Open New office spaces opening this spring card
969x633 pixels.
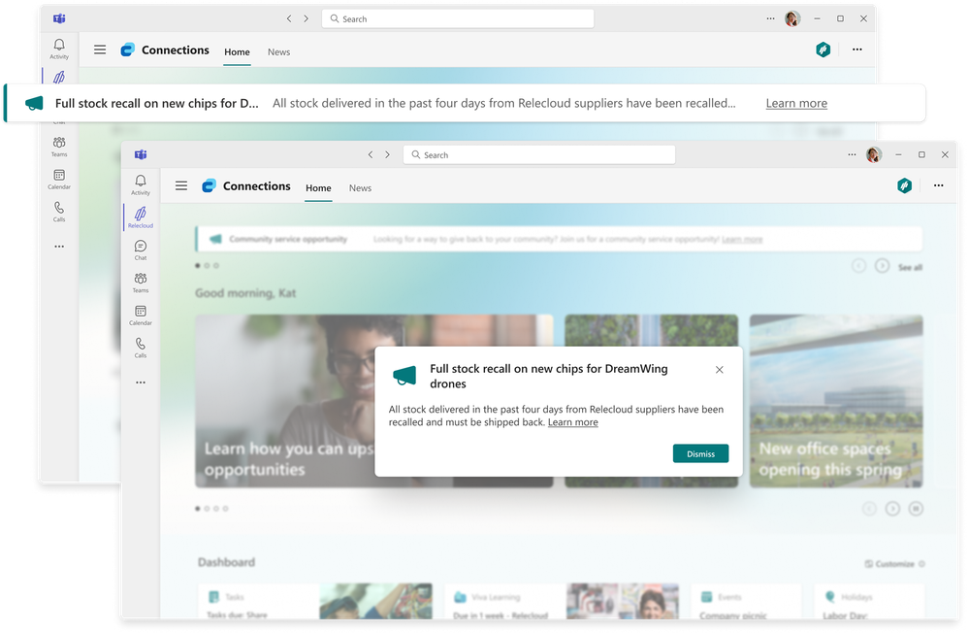point(836,401)
